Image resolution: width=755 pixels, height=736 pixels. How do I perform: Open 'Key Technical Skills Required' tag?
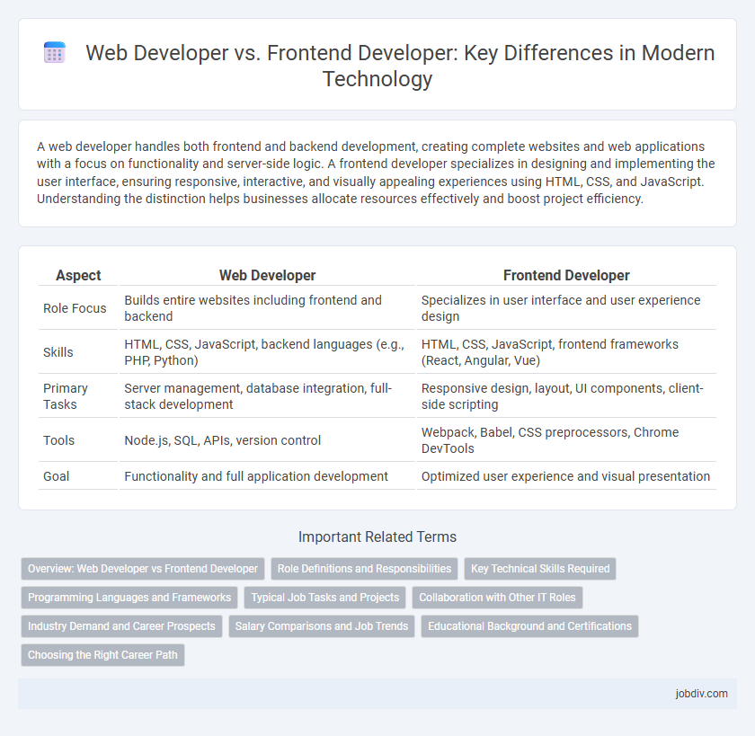[540, 569]
